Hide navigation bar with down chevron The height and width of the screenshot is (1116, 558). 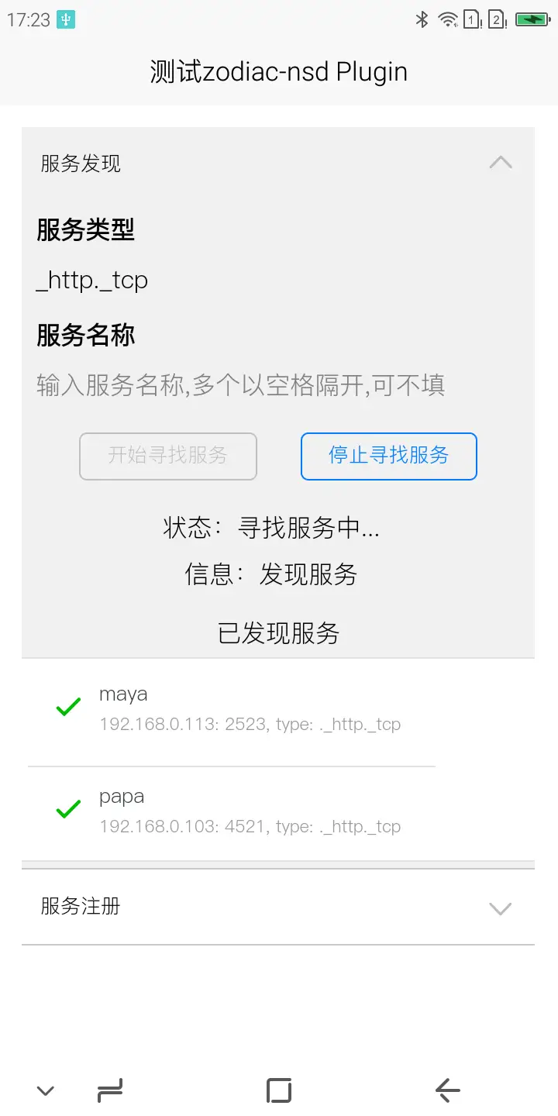click(x=46, y=1091)
